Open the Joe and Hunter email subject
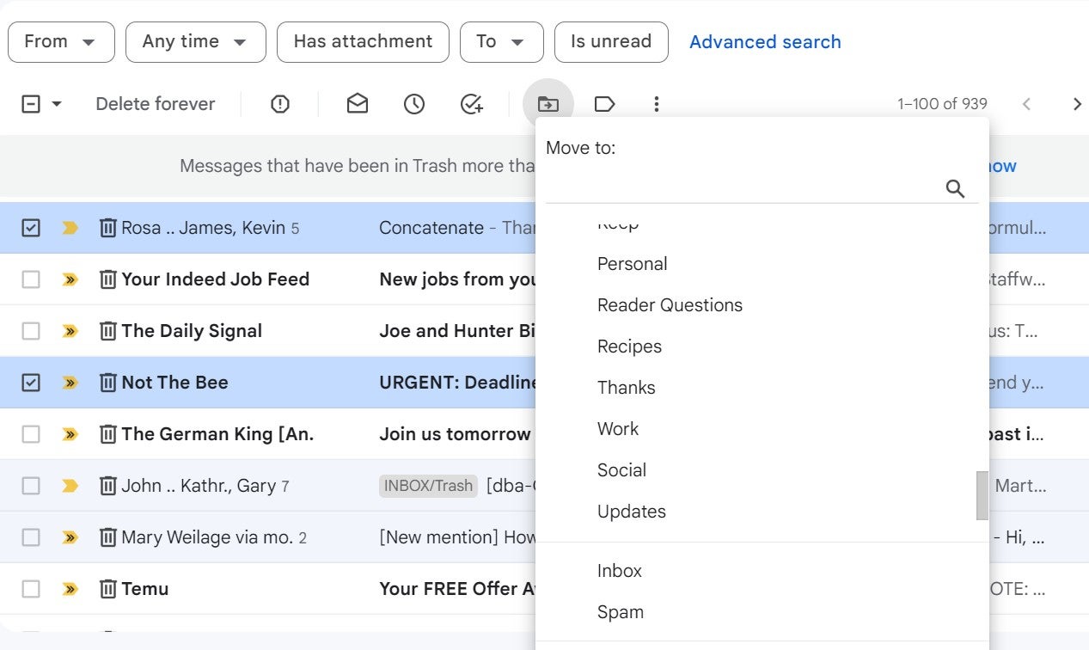Viewport: 1089px width, 650px height. pyautogui.click(x=458, y=331)
